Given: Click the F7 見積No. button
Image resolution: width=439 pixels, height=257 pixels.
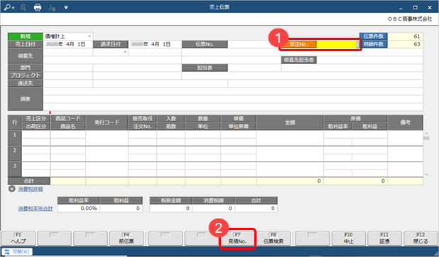Looking at the screenshot, I should tap(237, 238).
